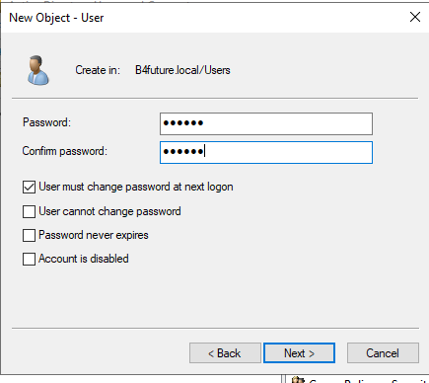
Task: Click the Confirm password: label text
Action: [x=65, y=151]
